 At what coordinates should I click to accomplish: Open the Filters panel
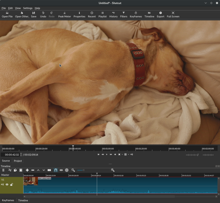(x=123, y=14)
